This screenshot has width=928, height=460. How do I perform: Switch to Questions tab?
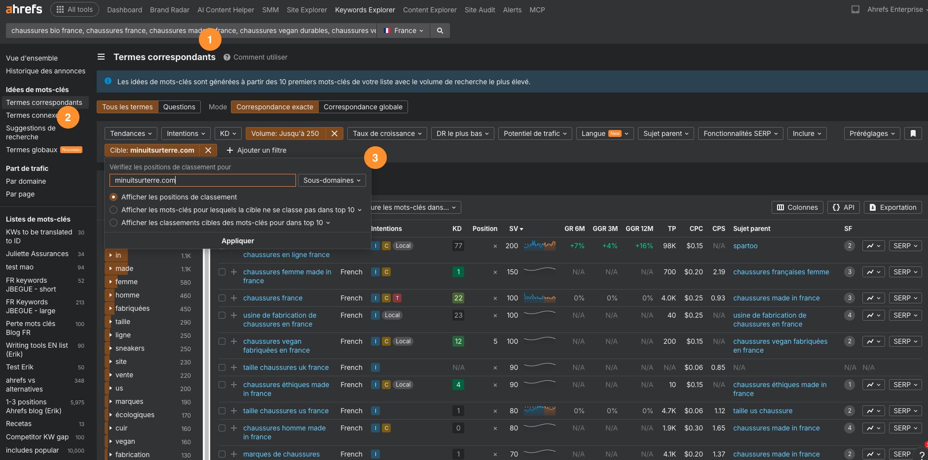tap(179, 107)
